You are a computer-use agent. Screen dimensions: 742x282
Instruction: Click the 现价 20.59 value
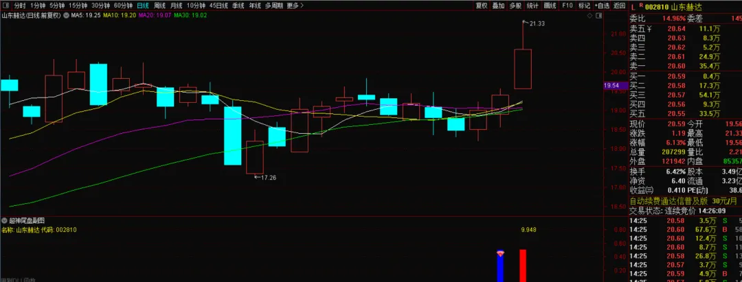coord(676,124)
